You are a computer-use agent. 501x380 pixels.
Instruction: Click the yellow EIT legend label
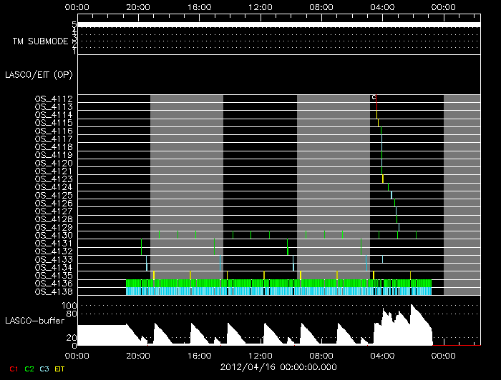pyautogui.click(x=59, y=369)
